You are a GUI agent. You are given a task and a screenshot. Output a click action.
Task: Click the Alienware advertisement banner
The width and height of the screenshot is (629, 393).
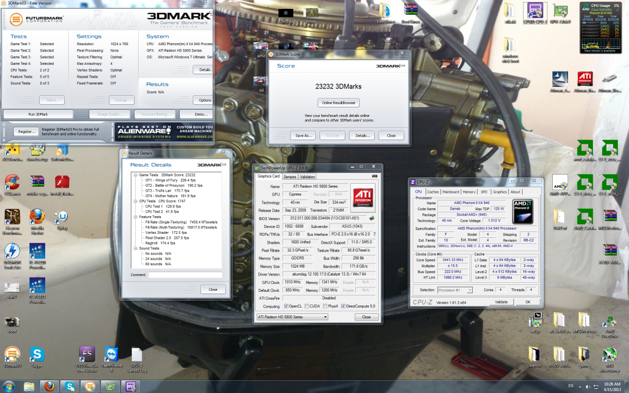point(164,131)
